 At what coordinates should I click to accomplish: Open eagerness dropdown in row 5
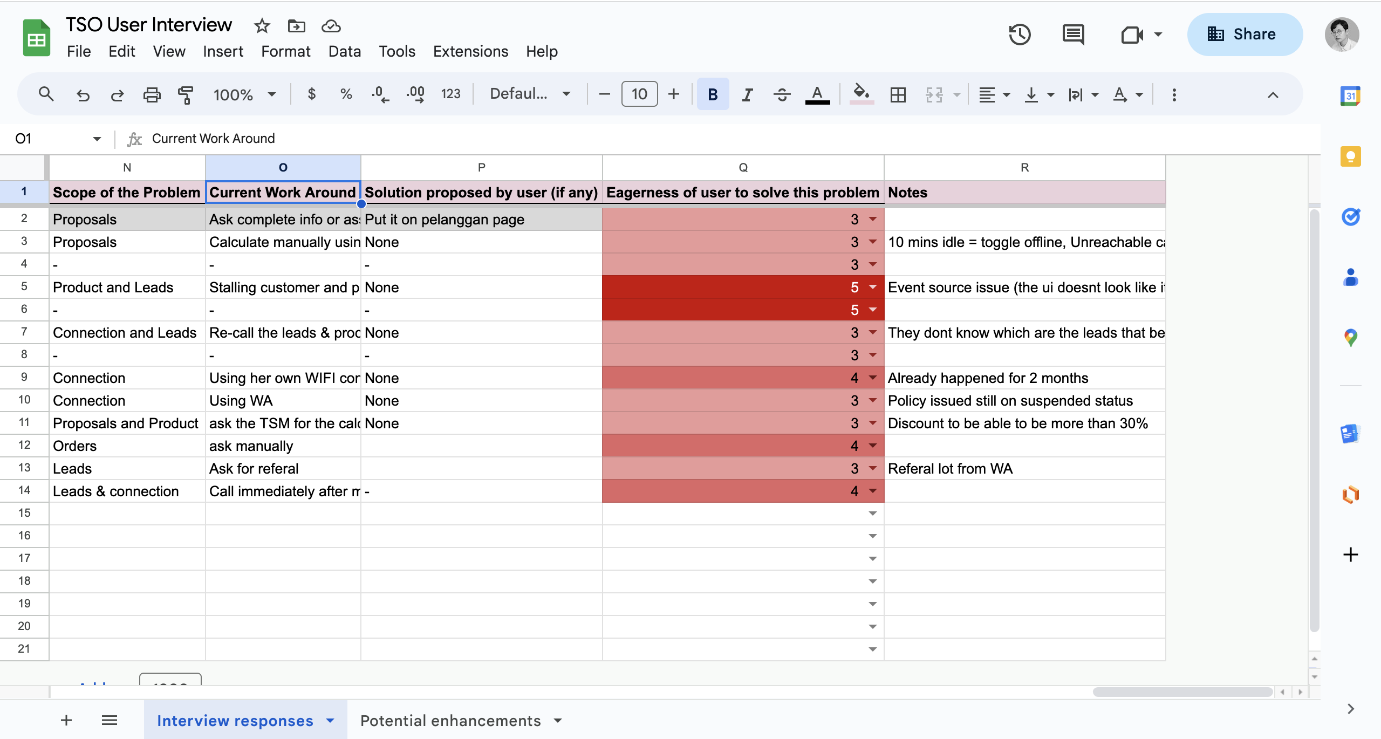(x=873, y=287)
